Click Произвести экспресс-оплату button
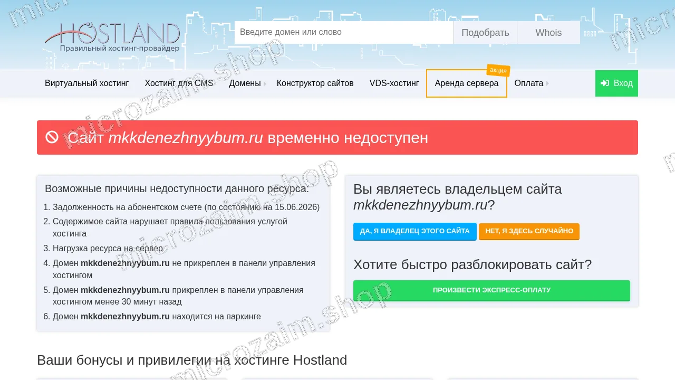The height and width of the screenshot is (380, 675). [491, 290]
